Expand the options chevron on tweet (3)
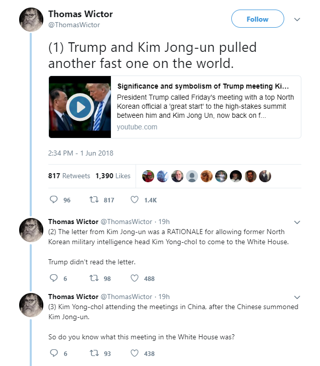Image resolution: width=320 pixels, height=366 pixels. tap(297, 297)
